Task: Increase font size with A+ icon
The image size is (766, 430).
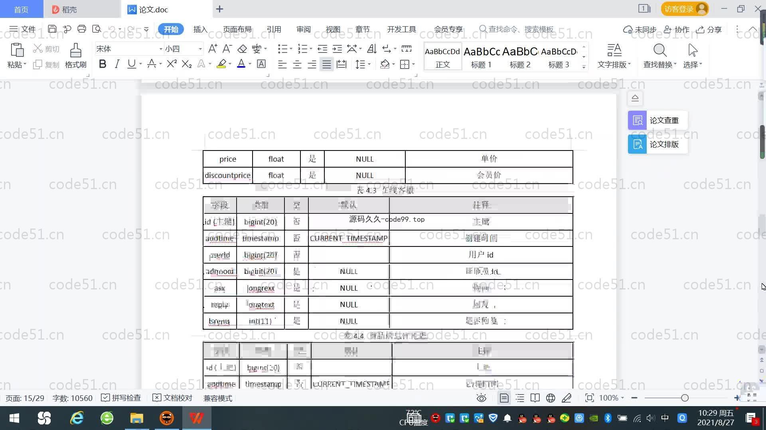Action: (x=213, y=49)
